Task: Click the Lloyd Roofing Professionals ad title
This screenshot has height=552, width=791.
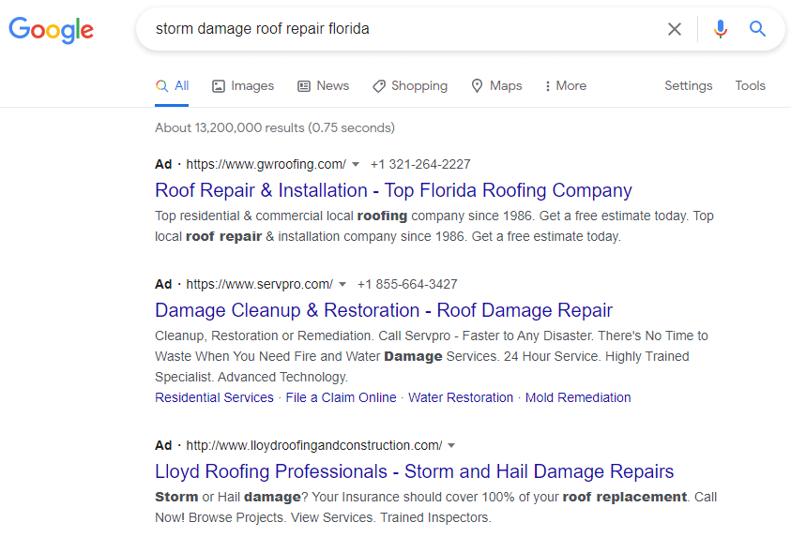Action: pyautogui.click(x=415, y=471)
